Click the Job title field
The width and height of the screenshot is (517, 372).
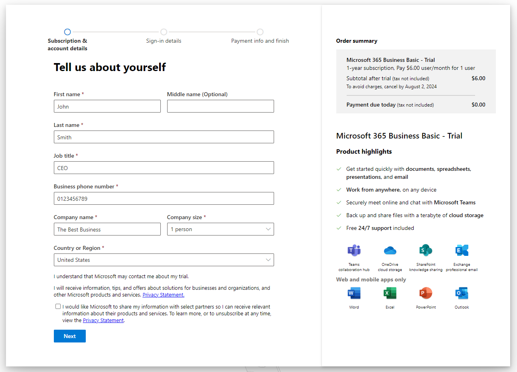164,168
